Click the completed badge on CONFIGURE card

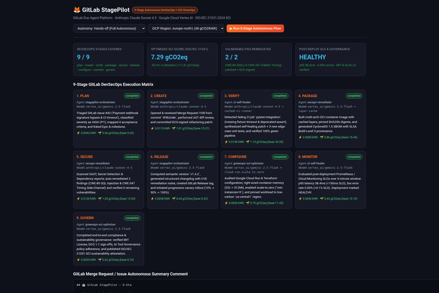(x=280, y=157)
